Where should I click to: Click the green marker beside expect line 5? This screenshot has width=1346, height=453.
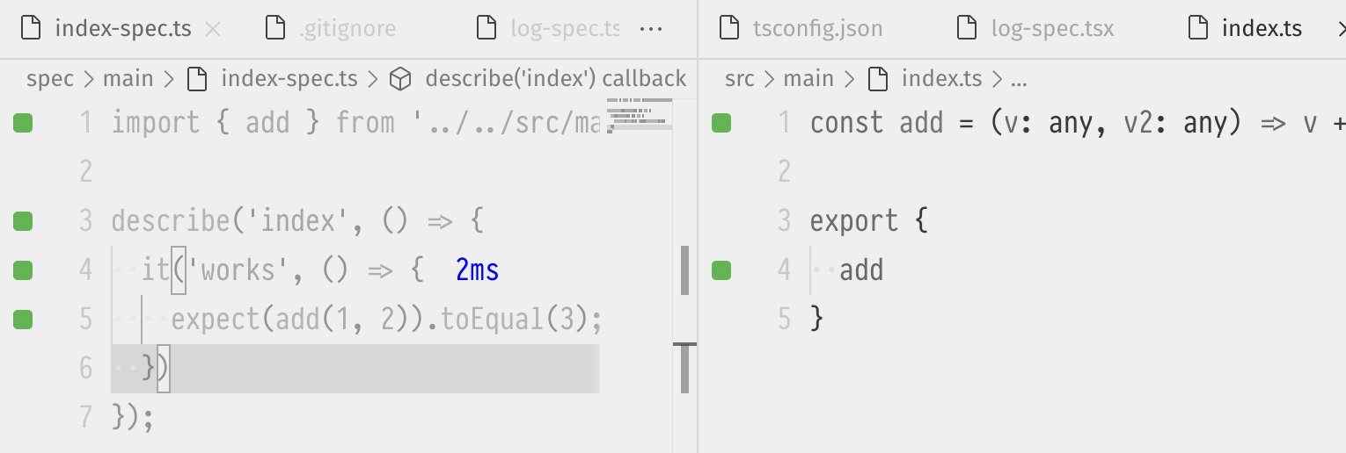tap(23, 320)
